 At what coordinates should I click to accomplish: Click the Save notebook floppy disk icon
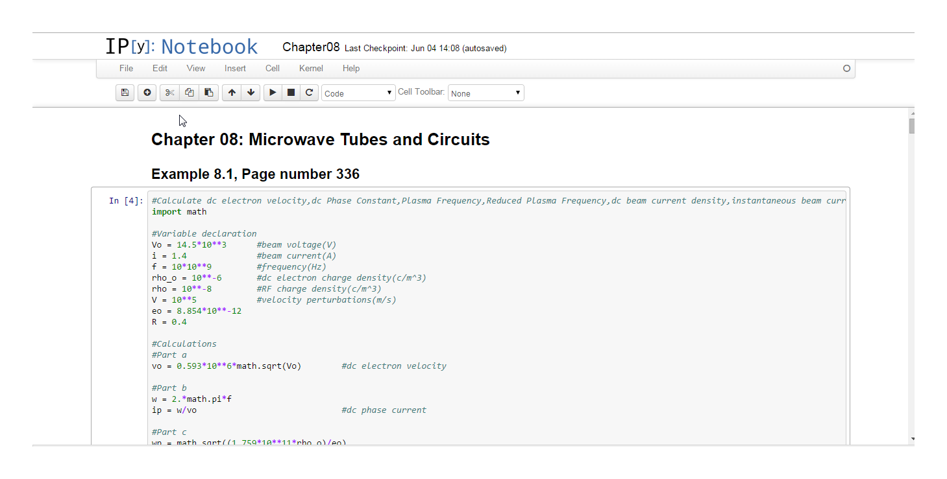click(x=125, y=93)
